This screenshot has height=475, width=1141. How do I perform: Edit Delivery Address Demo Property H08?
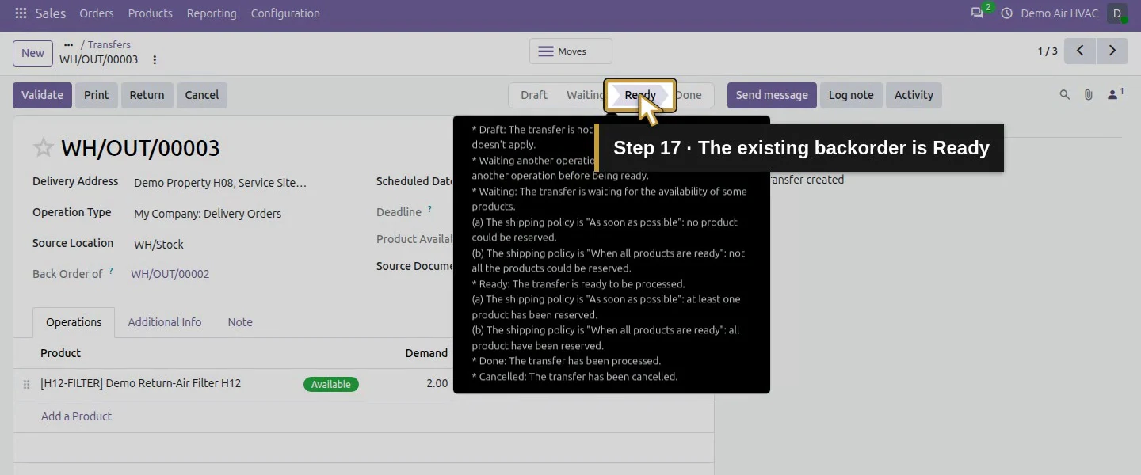(220, 183)
